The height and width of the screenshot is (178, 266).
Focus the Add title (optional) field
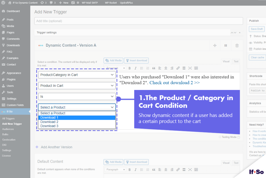click(139, 21)
